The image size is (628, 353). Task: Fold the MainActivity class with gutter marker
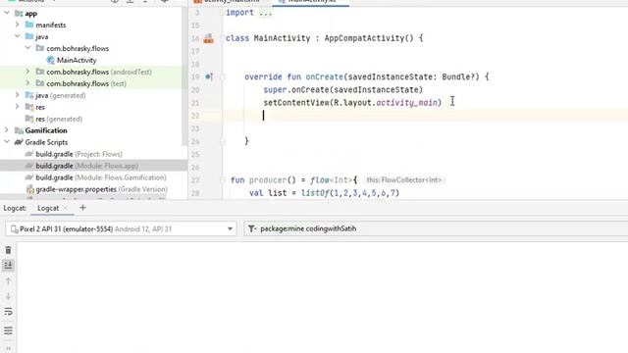click(x=223, y=38)
